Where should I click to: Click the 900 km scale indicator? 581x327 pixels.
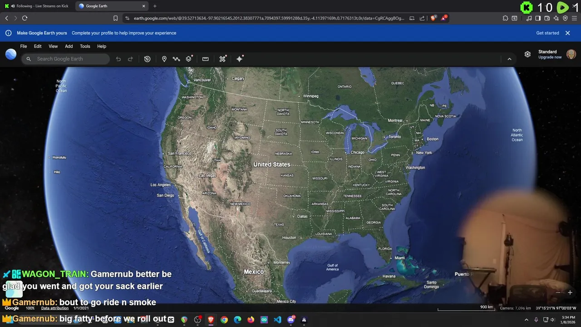(487, 307)
